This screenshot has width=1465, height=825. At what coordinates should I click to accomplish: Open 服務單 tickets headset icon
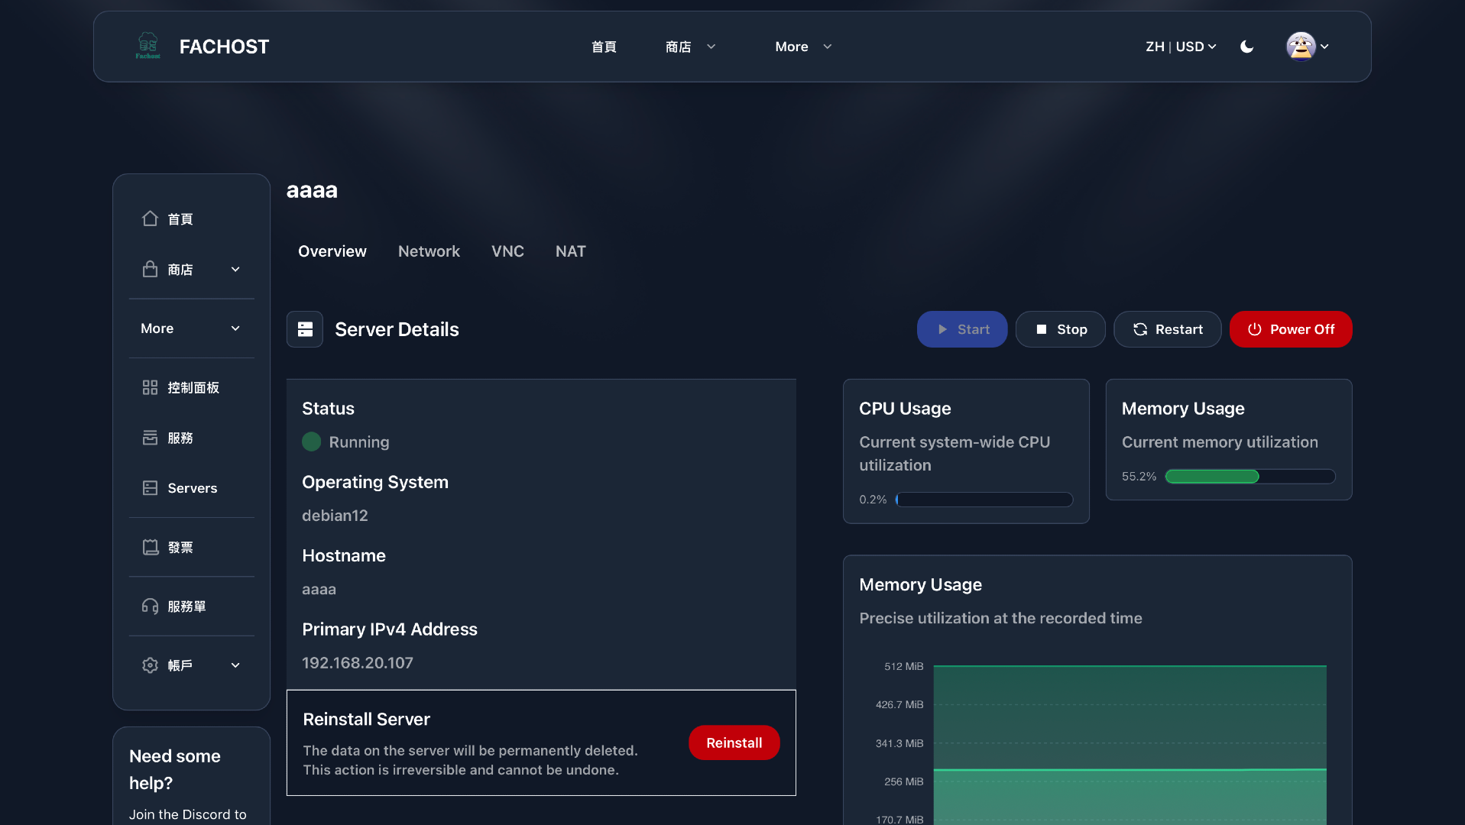tap(150, 607)
